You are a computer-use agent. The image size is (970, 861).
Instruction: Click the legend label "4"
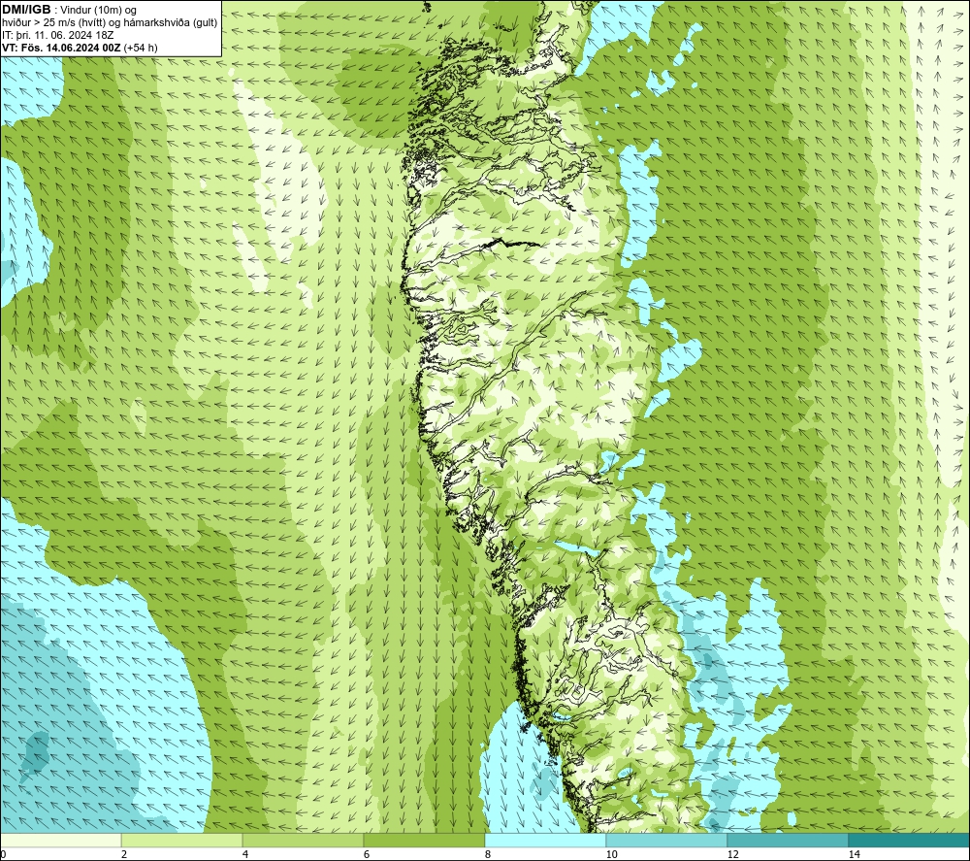click(x=245, y=854)
